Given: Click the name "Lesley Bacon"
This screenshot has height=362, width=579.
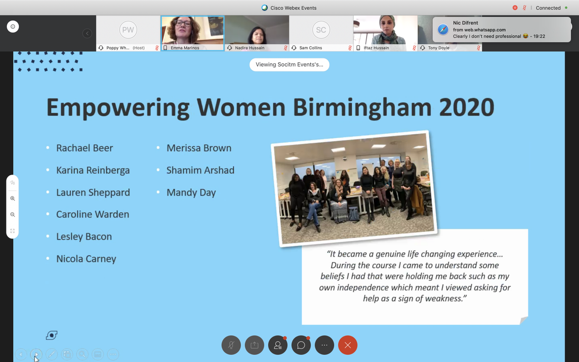Looking at the screenshot, I should click(x=84, y=237).
